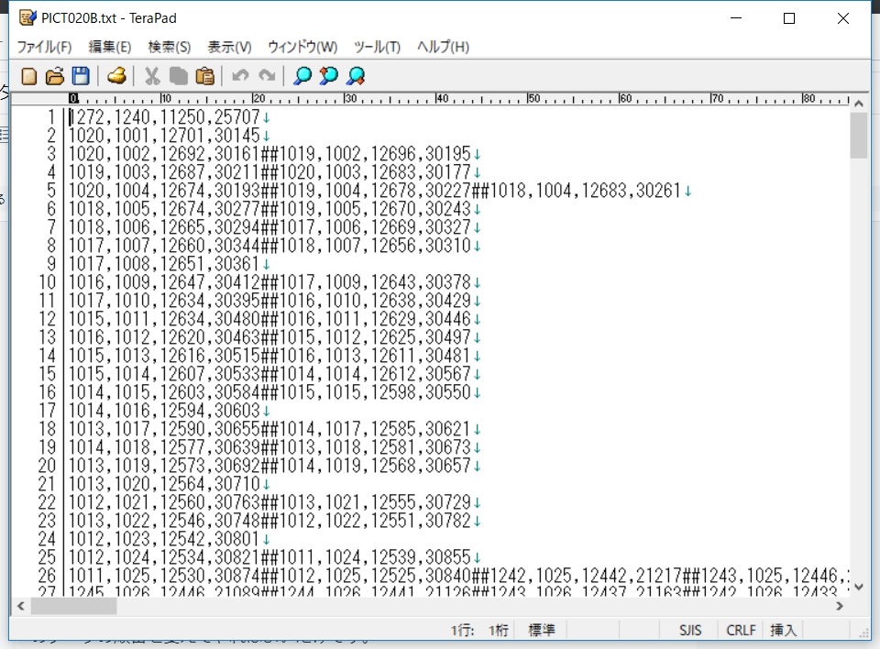The height and width of the screenshot is (649, 880).
Task: Click text 1012,1023,12542,30801 on line 24
Action: (164, 539)
